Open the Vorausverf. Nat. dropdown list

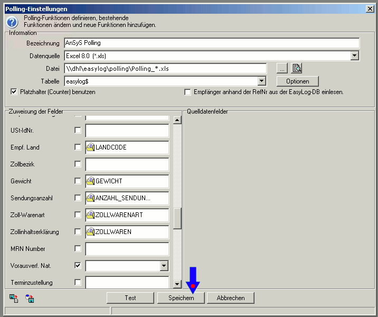coord(164,266)
